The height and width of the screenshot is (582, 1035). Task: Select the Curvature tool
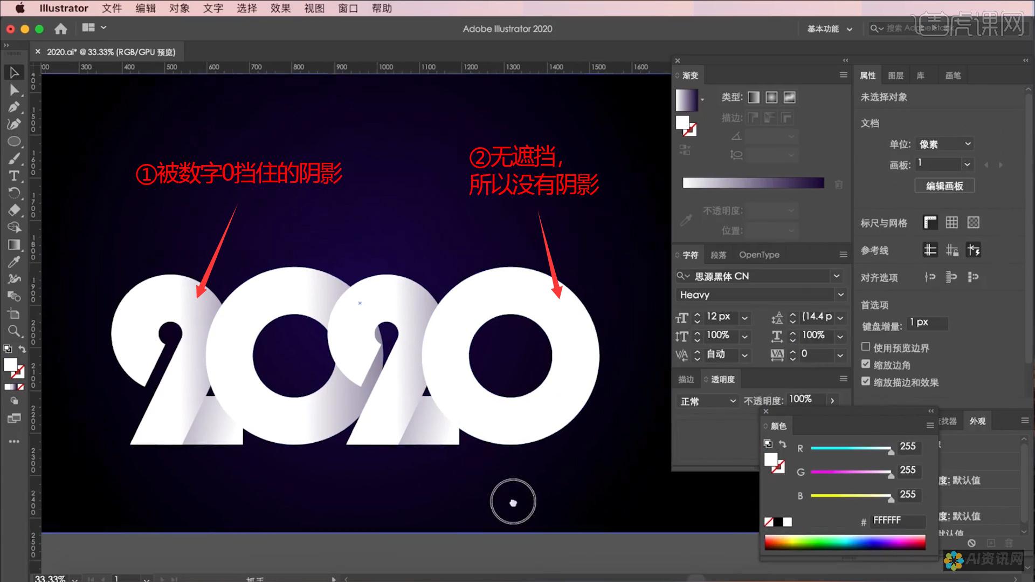coord(15,124)
